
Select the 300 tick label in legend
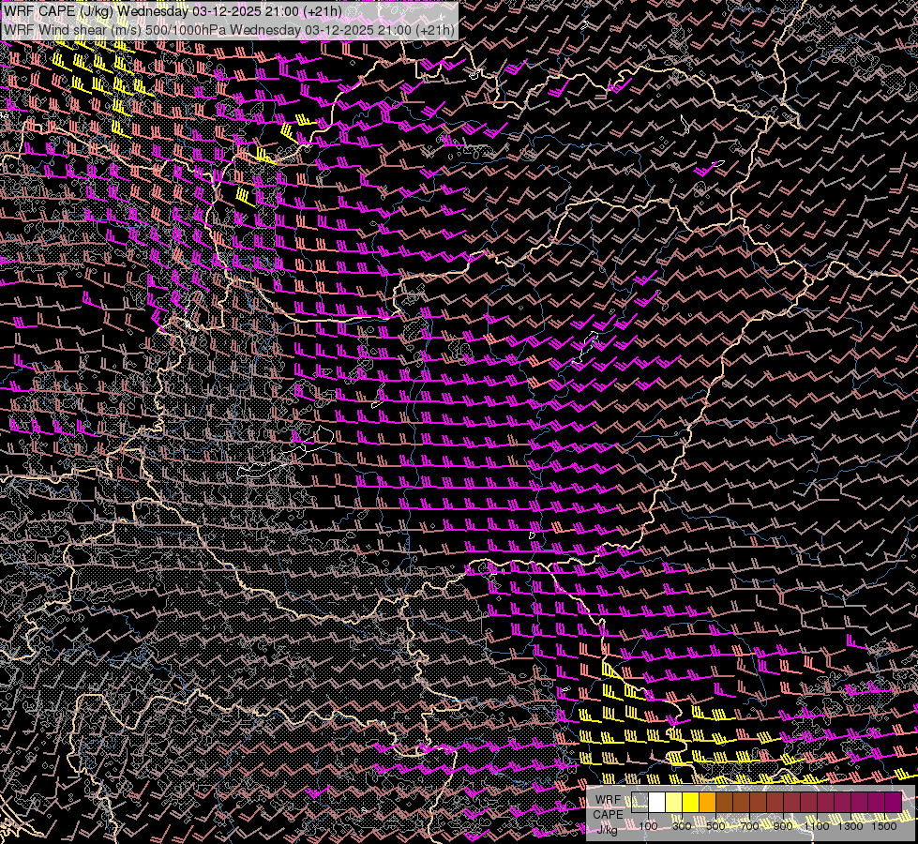682,826
